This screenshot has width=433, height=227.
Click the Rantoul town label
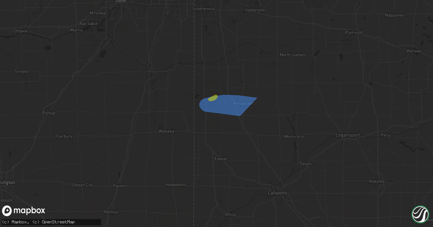point(111,212)
